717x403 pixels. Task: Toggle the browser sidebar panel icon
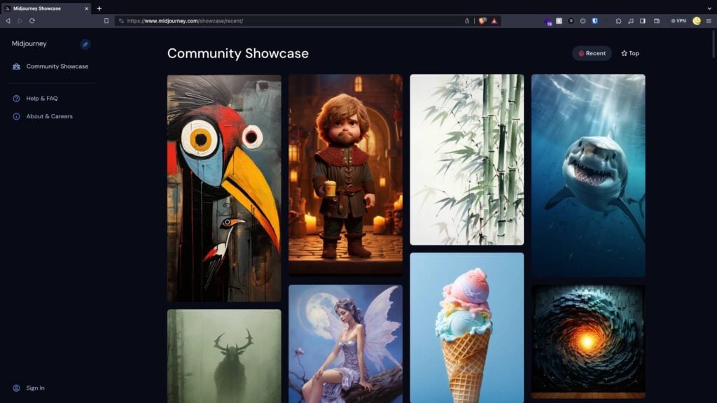643,21
